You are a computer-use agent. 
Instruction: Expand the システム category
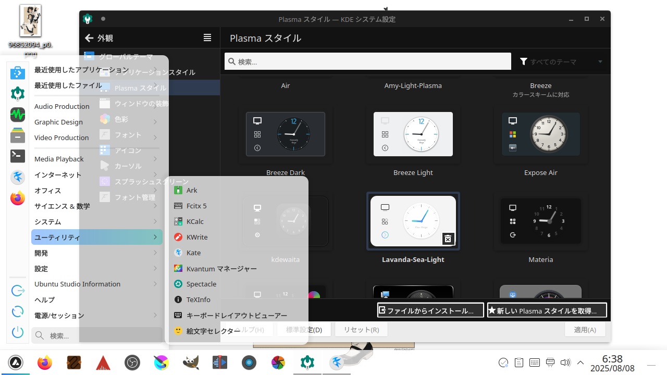[97, 222]
